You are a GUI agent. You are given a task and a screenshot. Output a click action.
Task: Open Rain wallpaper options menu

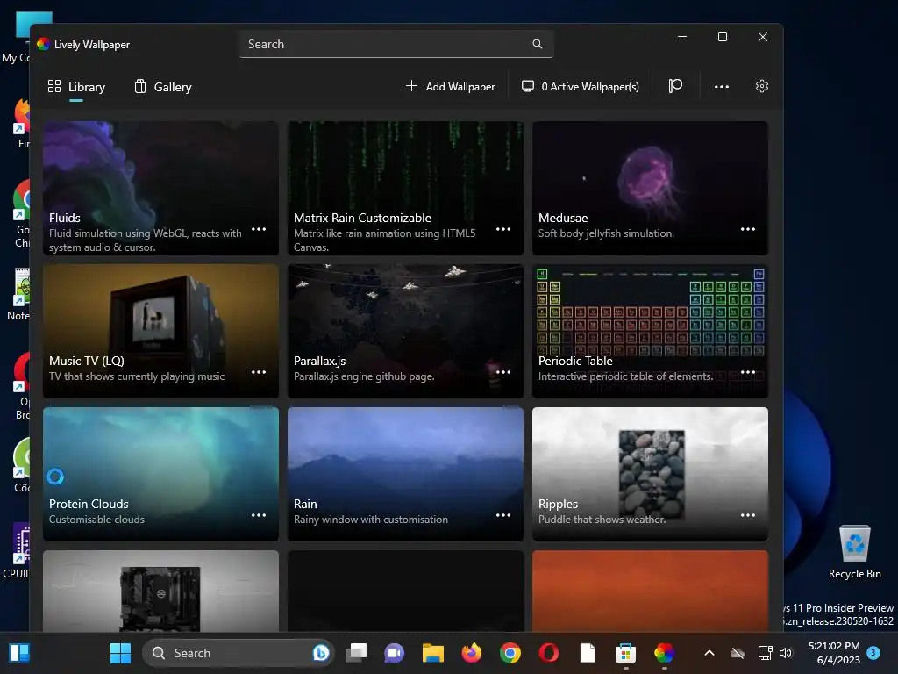[503, 515]
